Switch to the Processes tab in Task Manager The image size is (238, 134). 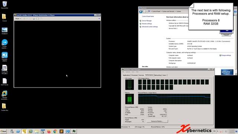134,75
